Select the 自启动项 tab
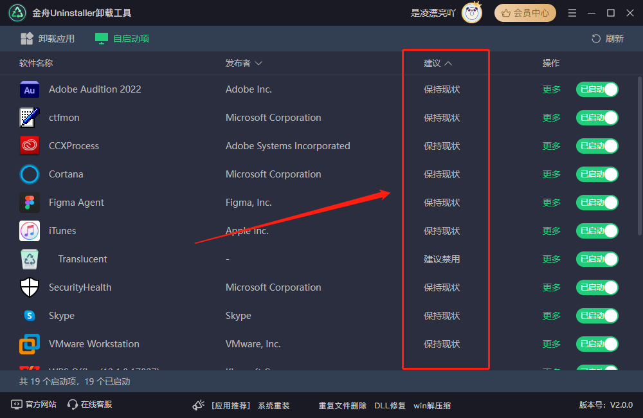Image resolution: width=643 pixels, height=418 pixels. 122,39
